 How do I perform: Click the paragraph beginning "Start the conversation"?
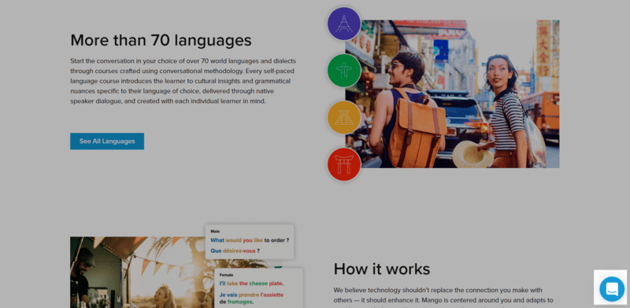(x=183, y=81)
